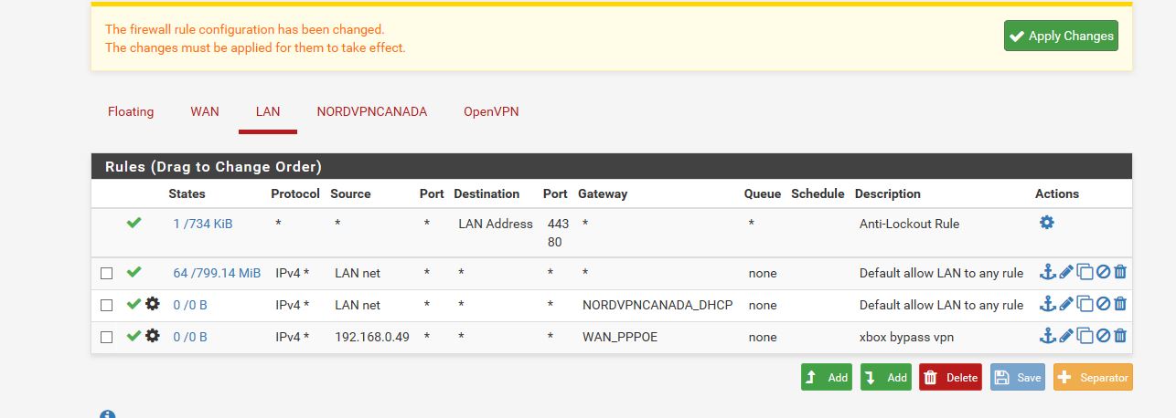The image size is (1176, 418).
Task: Edit the xbox bypass vpn rule with the pencil icon
Action: point(1066,337)
